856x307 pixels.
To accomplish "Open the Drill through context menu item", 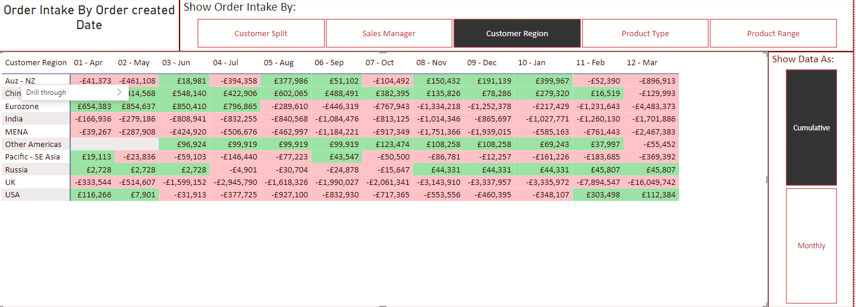I will click(x=75, y=92).
